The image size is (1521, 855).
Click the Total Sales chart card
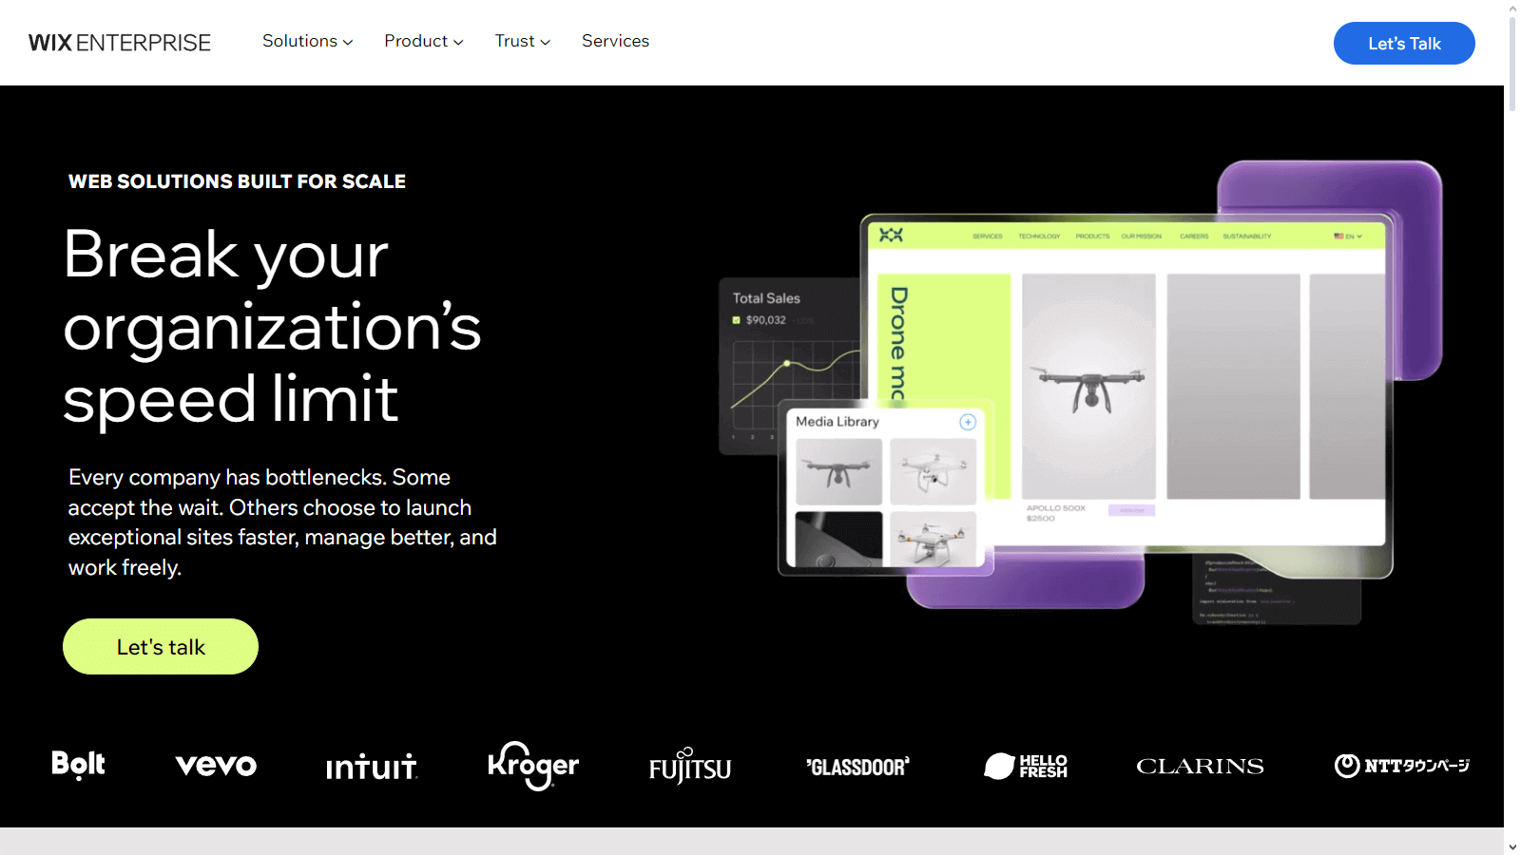pyautogui.click(x=789, y=366)
